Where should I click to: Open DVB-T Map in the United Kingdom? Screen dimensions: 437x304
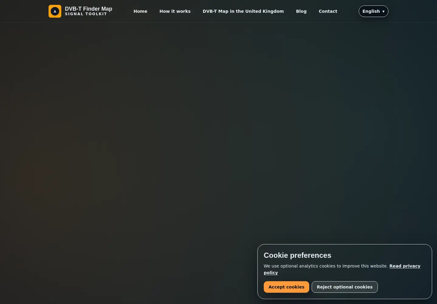click(243, 11)
